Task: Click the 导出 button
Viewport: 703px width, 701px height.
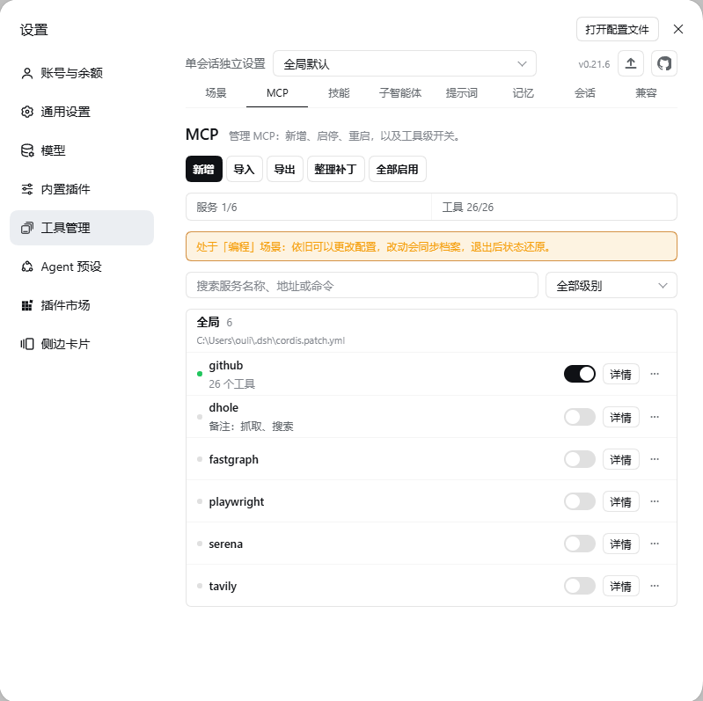Action: (285, 169)
